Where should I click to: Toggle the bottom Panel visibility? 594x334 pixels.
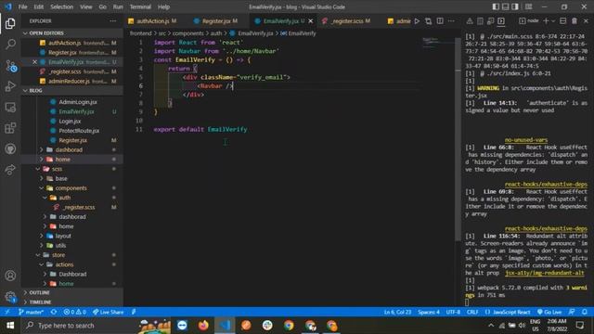[505, 6]
